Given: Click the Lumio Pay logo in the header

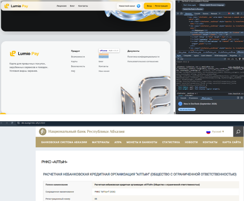Looking at the screenshot, I should [16, 6].
